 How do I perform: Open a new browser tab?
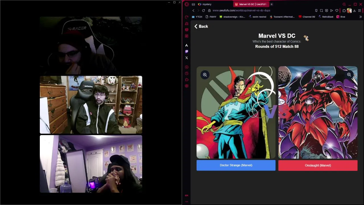click(272, 4)
